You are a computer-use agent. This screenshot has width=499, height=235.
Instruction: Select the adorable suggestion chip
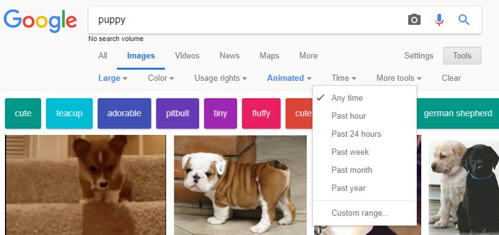pyautogui.click(x=124, y=114)
